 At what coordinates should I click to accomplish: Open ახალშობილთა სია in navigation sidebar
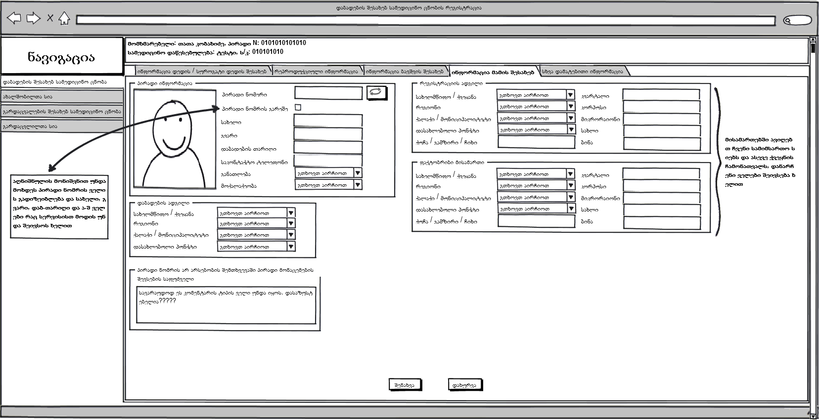click(x=62, y=97)
